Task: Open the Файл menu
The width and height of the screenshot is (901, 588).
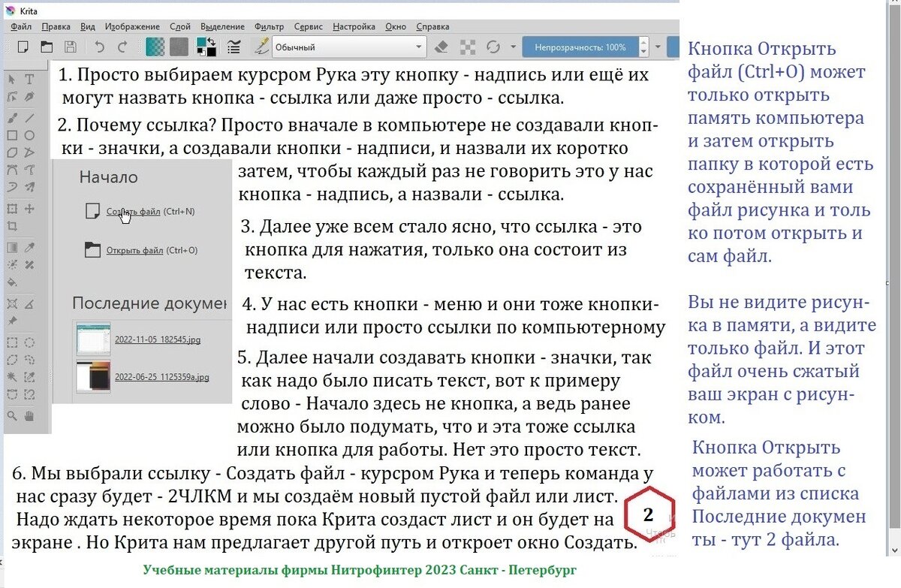Action: [21, 26]
